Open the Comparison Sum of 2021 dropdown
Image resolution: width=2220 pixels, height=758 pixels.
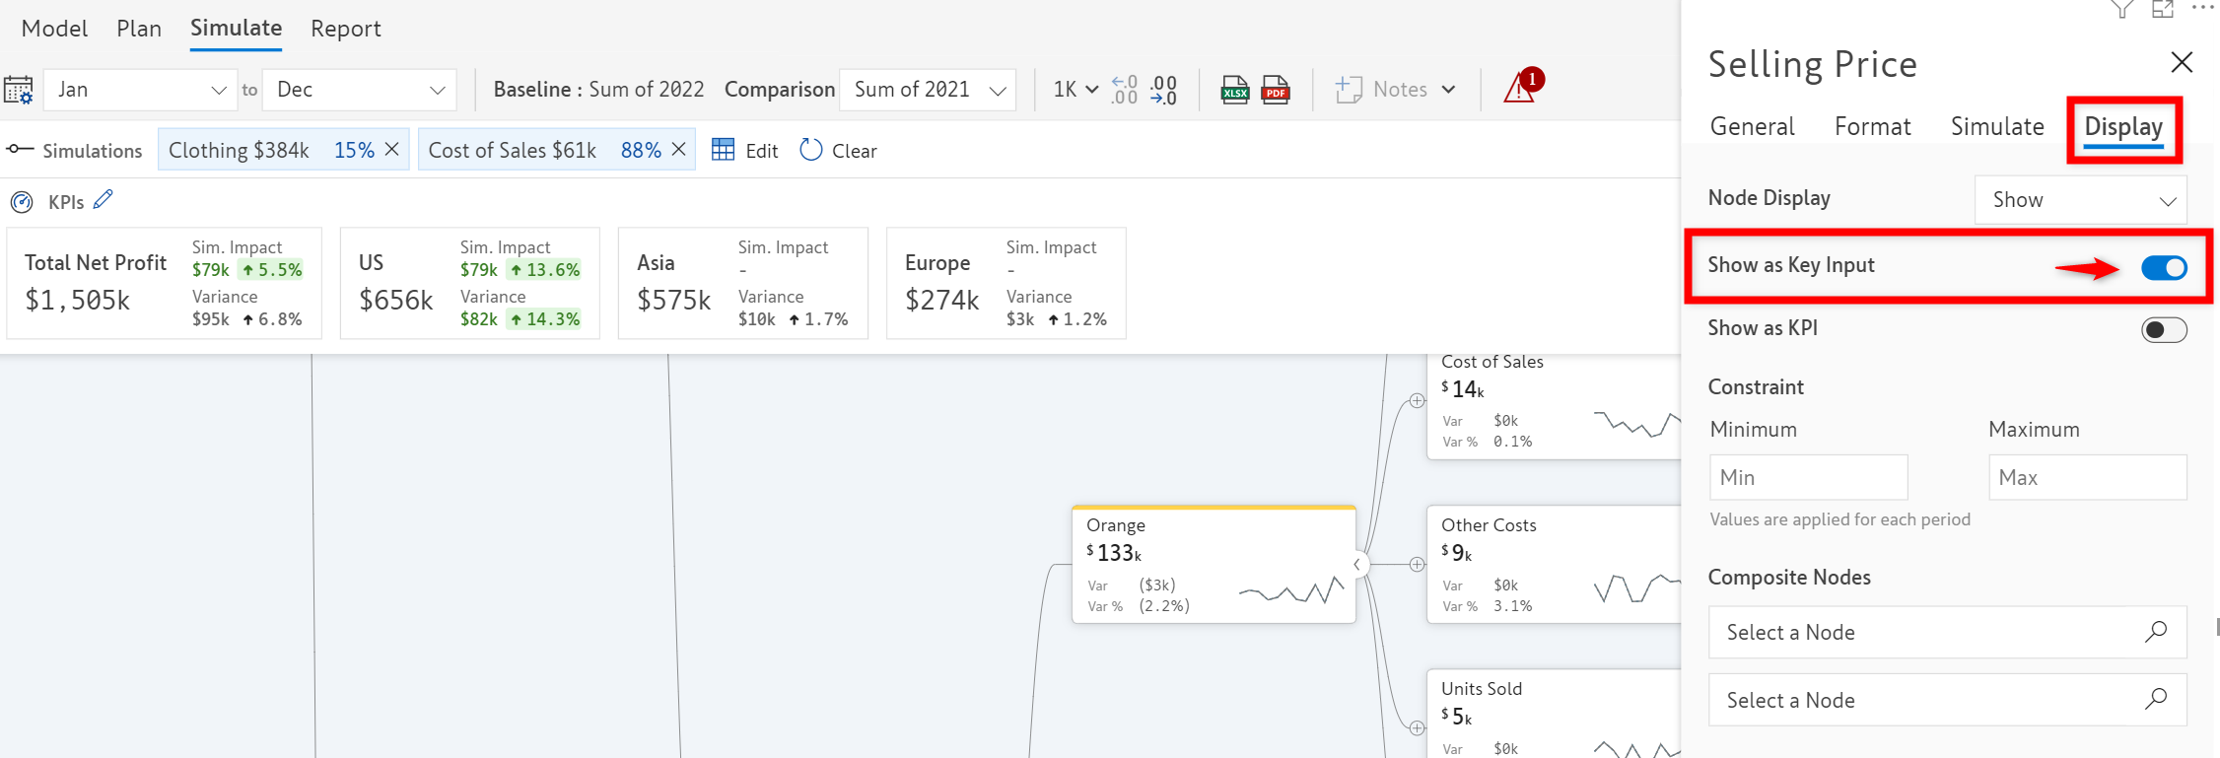pos(928,90)
